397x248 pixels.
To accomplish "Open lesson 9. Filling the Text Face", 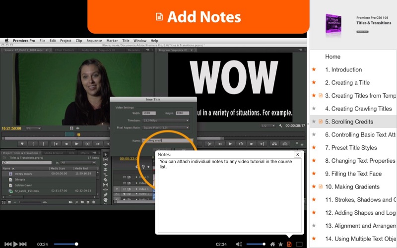I will (x=353, y=174).
